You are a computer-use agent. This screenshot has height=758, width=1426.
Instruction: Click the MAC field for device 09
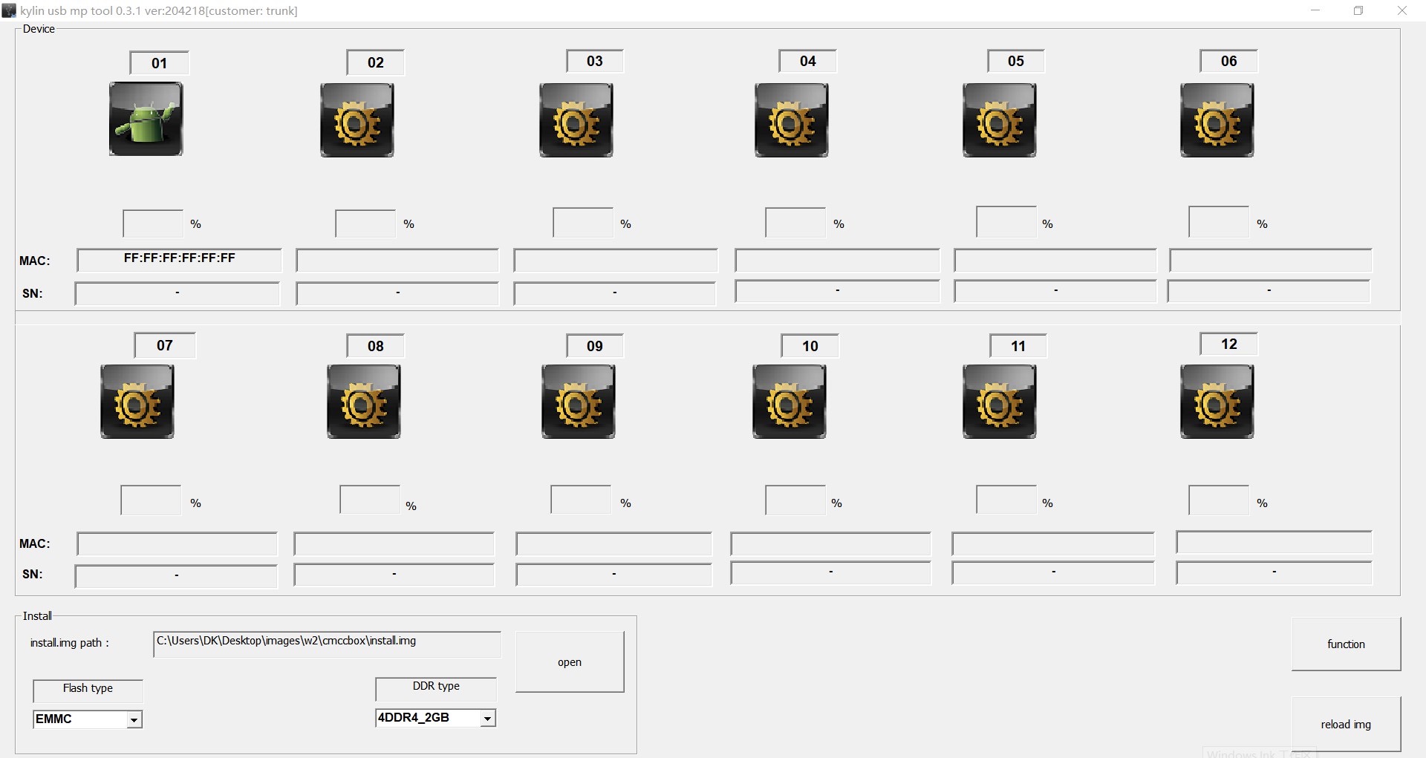click(613, 544)
